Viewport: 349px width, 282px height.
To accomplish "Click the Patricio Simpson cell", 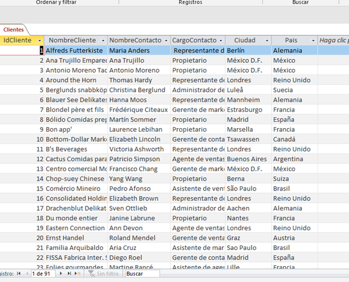I will click(139, 159).
